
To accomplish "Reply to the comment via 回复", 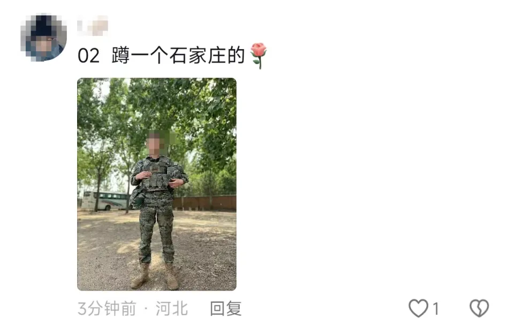I will pyautogui.click(x=226, y=308).
